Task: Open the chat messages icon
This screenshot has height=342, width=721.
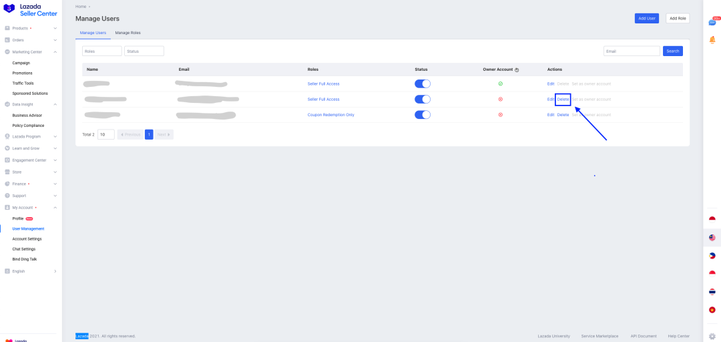Action: 712,22
